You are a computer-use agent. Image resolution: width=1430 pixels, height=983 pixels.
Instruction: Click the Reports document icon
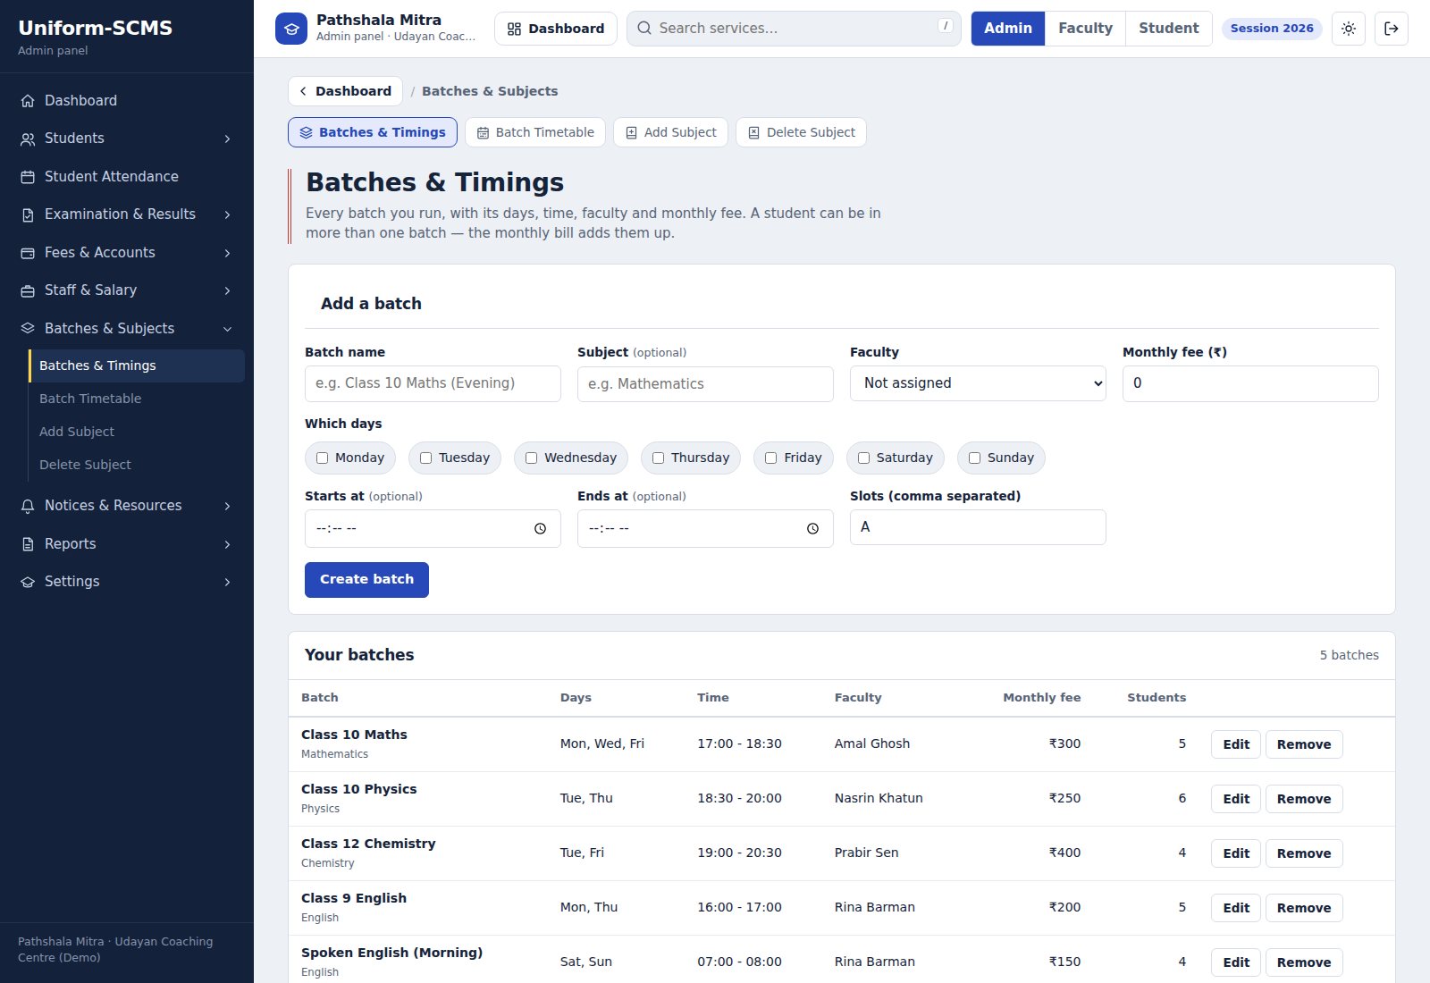(28, 544)
